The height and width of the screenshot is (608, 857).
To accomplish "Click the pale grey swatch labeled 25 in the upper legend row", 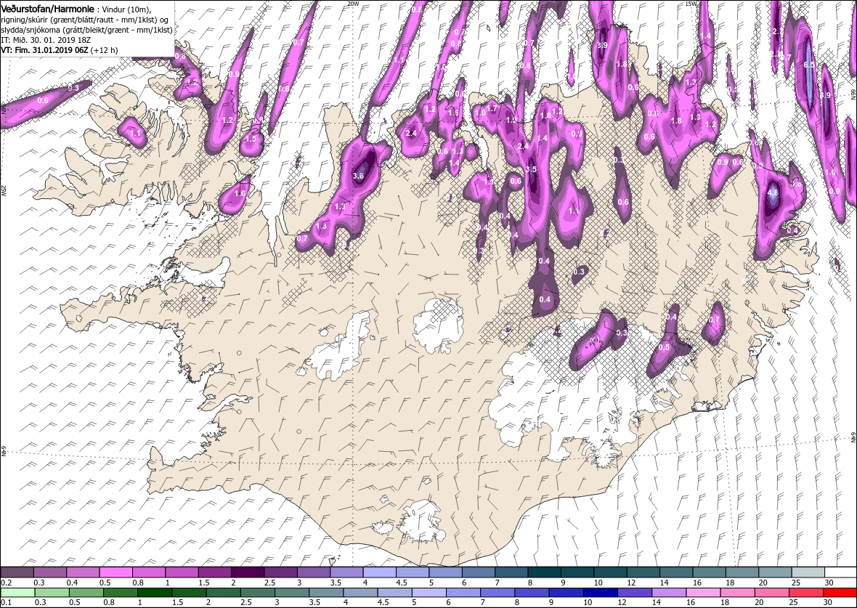I will pos(808,572).
